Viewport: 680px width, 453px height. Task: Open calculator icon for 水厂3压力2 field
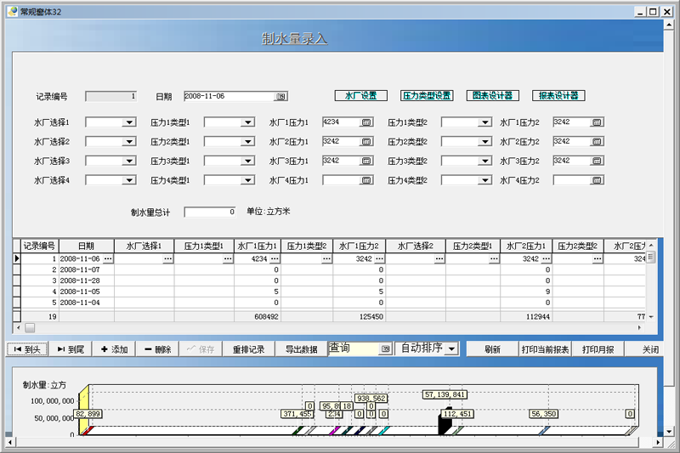tap(598, 161)
